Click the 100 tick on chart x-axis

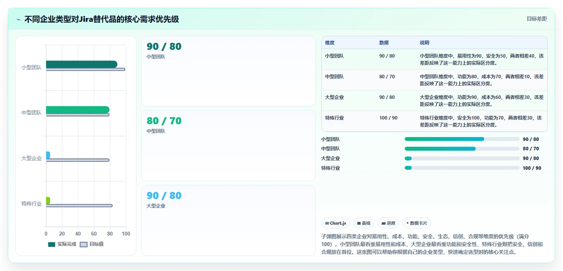126,234
